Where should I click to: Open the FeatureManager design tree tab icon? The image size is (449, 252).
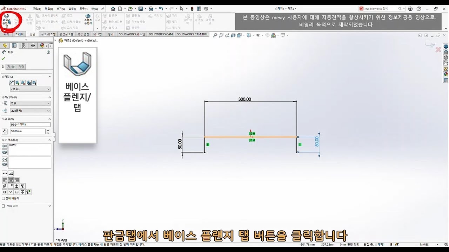(x=5, y=45)
